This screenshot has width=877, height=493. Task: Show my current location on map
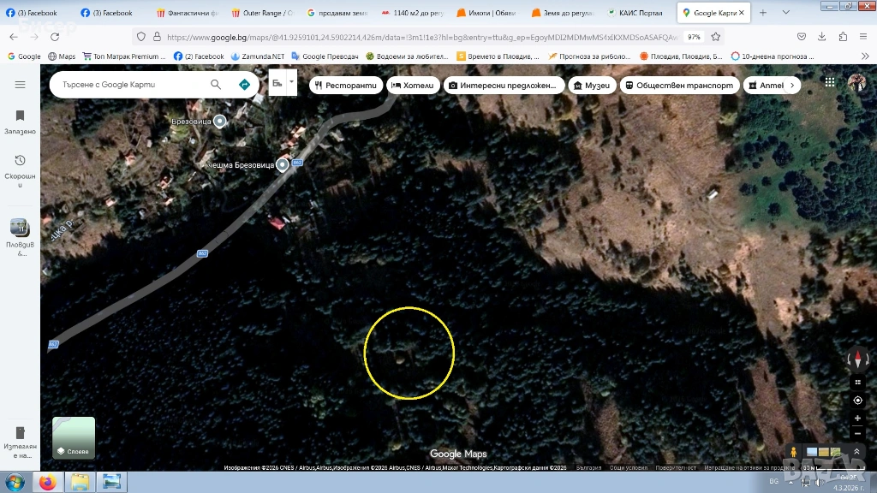pyautogui.click(x=857, y=401)
